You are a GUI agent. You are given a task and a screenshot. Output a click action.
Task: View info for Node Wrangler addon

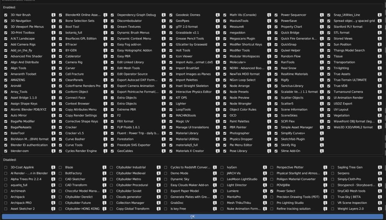269,104
